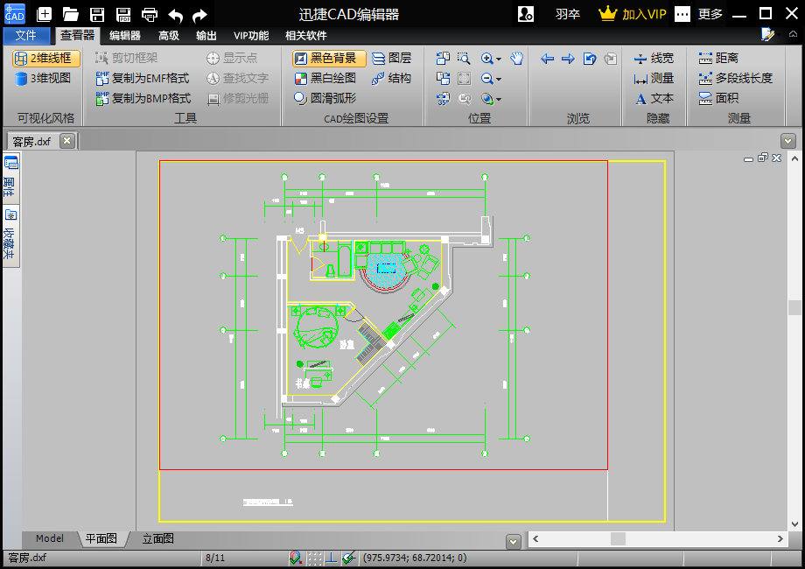
Task: Select the 多段线长度 measure tool
Action: 736,78
